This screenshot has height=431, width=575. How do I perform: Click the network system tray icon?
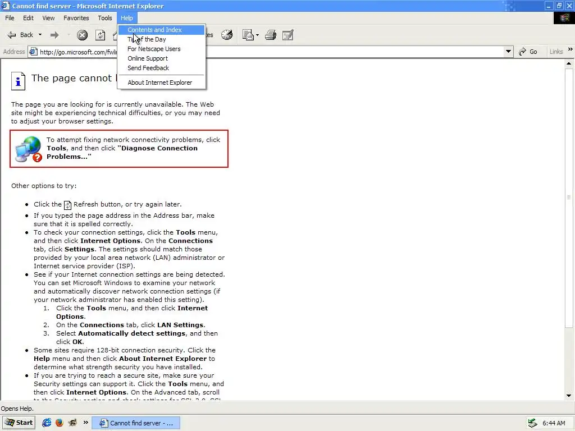tap(532, 423)
